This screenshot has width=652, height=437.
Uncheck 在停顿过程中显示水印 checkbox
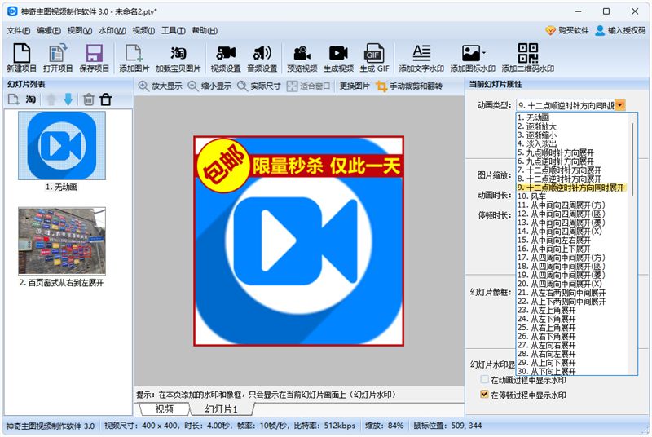click(485, 395)
